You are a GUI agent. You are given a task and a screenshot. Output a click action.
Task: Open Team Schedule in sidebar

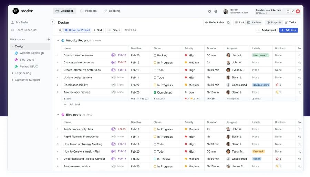click(x=24, y=30)
